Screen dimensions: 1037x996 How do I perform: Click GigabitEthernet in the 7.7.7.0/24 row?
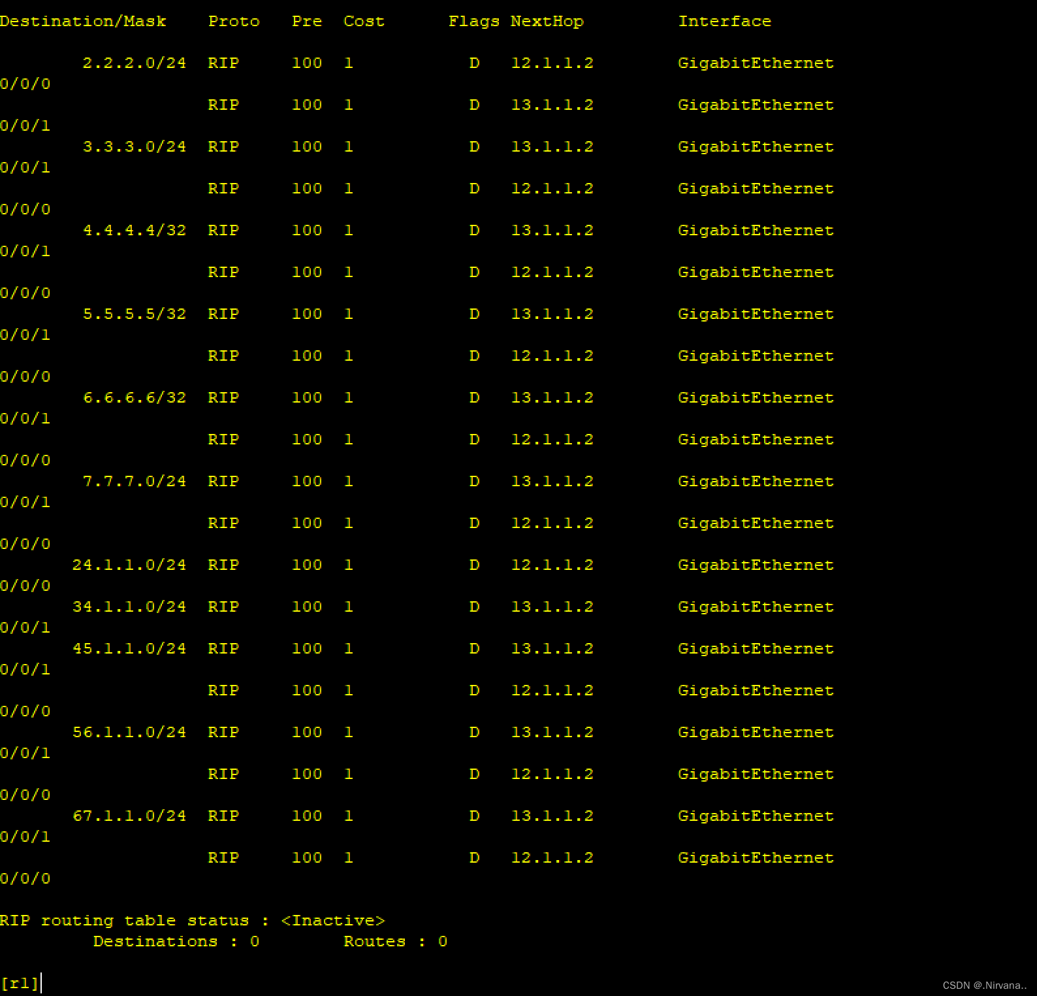756,482
